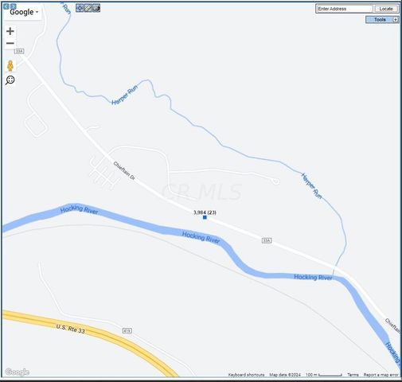Click the magnifier area-zoom icon

point(10,80)
